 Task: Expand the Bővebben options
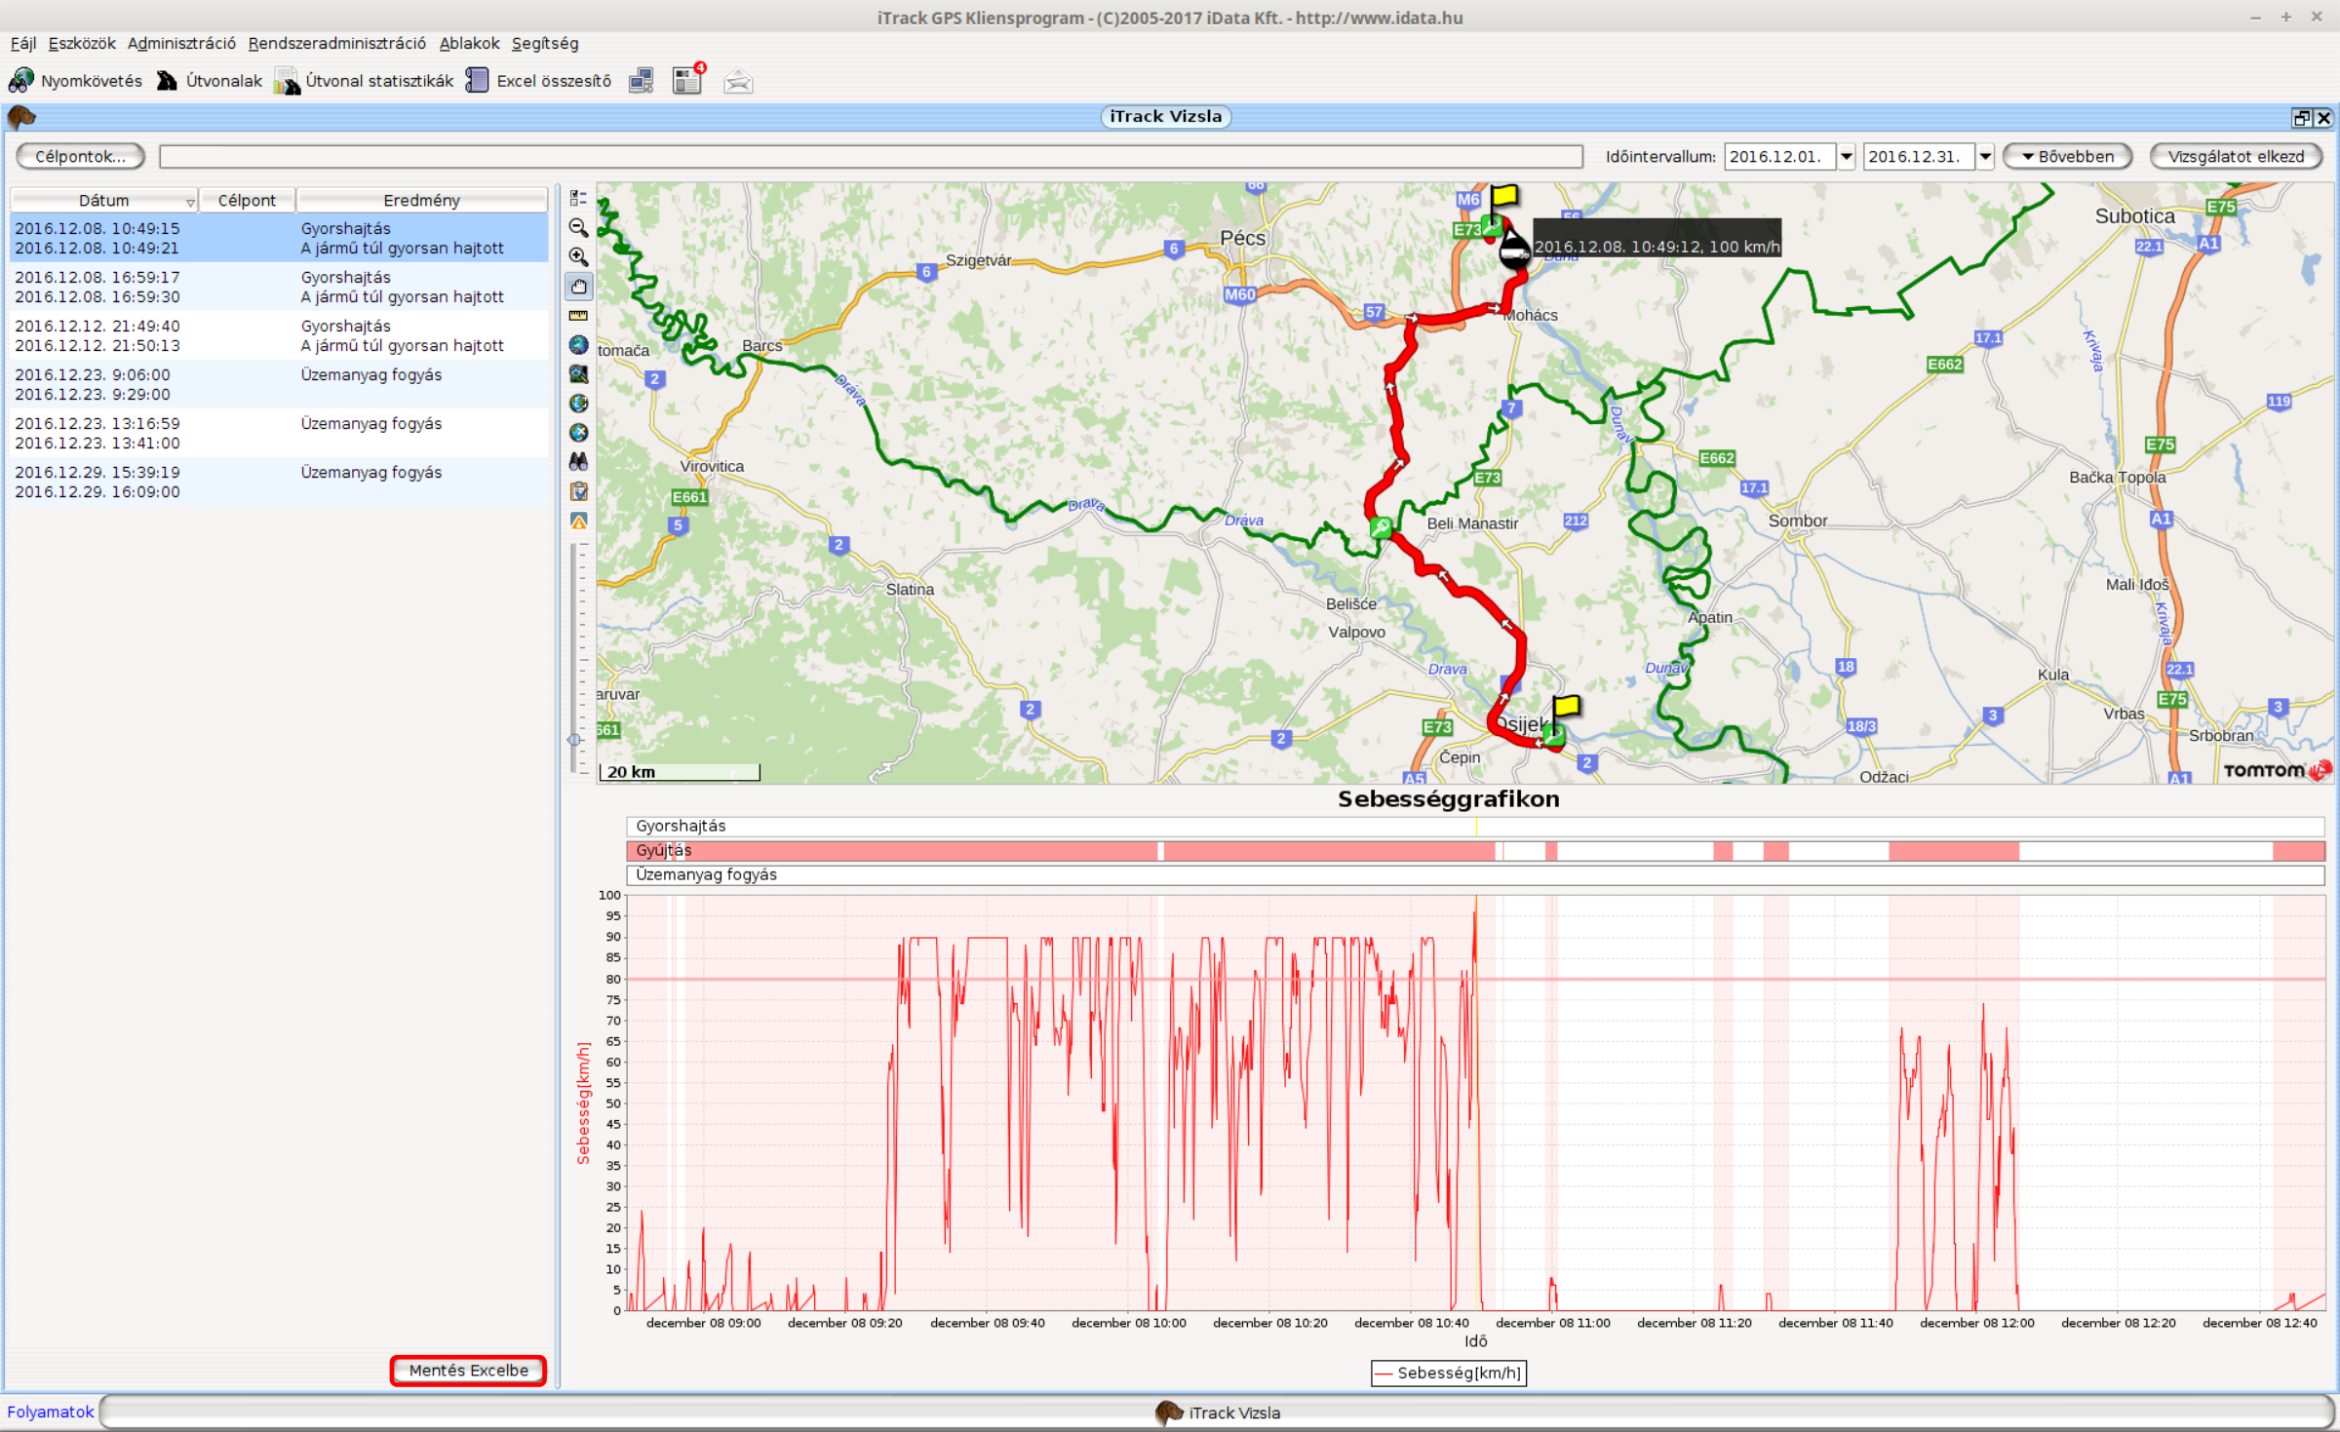point(2067,156)
